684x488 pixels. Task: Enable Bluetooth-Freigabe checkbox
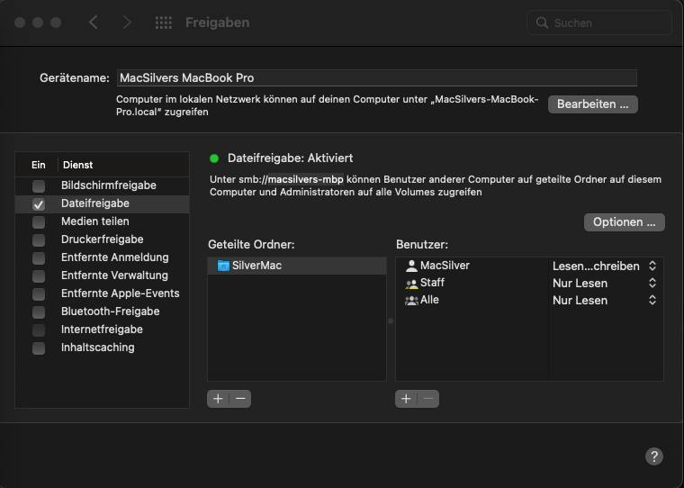click(39, 312)
